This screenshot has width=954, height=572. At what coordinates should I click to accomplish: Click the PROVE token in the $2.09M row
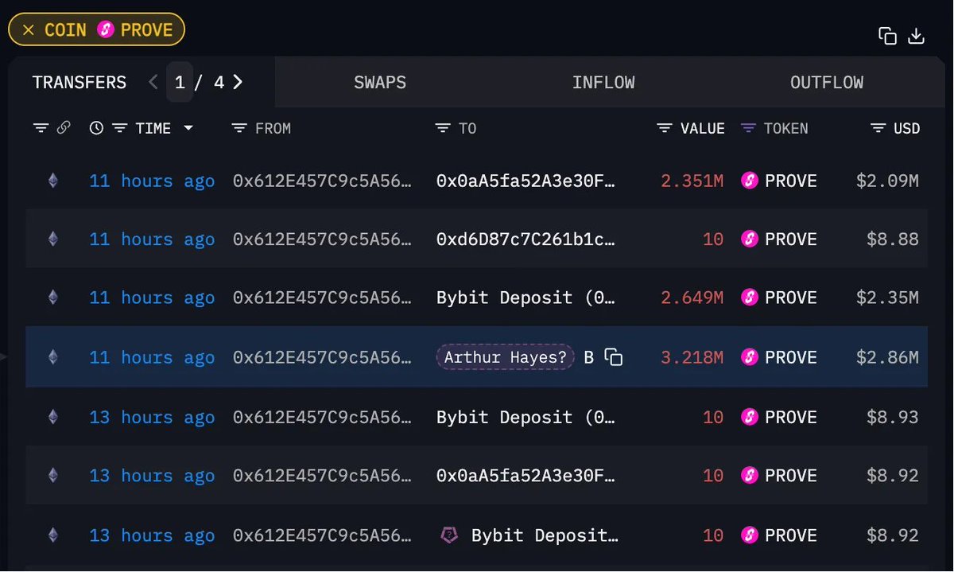779,181
